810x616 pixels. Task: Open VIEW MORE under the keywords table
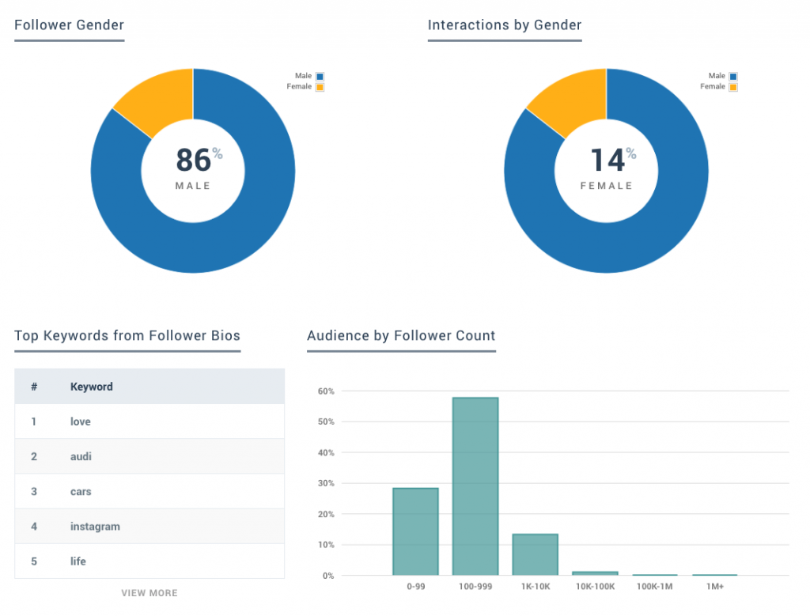(150, 593)
